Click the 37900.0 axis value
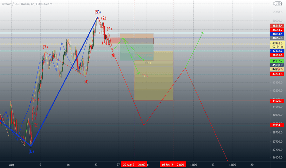The height and width of the screenshot is (168, 286). 277,141
